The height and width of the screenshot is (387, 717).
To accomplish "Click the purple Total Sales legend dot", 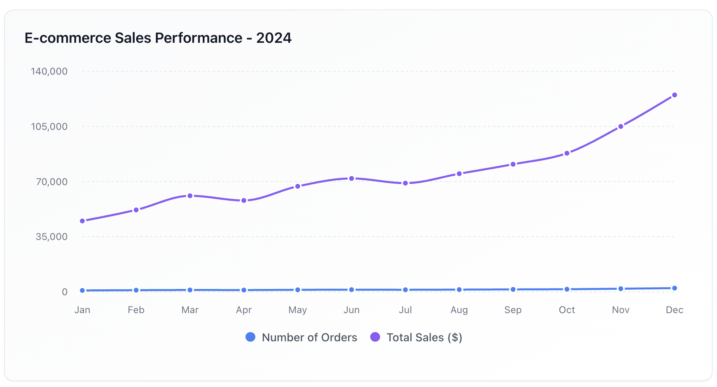I will 375,337.
